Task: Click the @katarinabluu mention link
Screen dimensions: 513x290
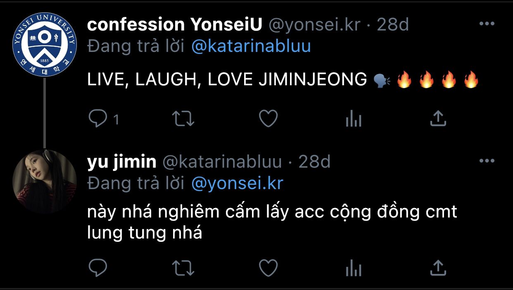Action: (251, 47)
